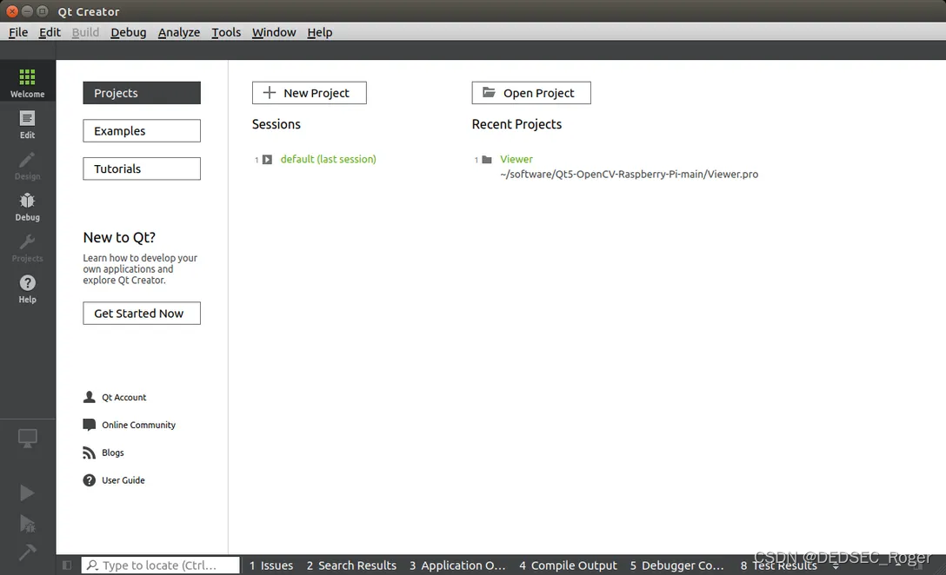Open the Debug menu
The image size is (946, 575).
[129, 32]
